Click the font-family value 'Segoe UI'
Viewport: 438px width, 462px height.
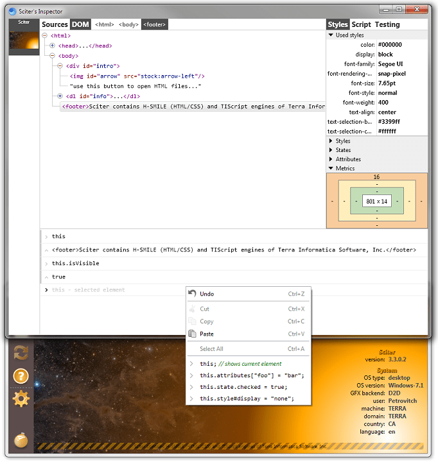point(390,64)
